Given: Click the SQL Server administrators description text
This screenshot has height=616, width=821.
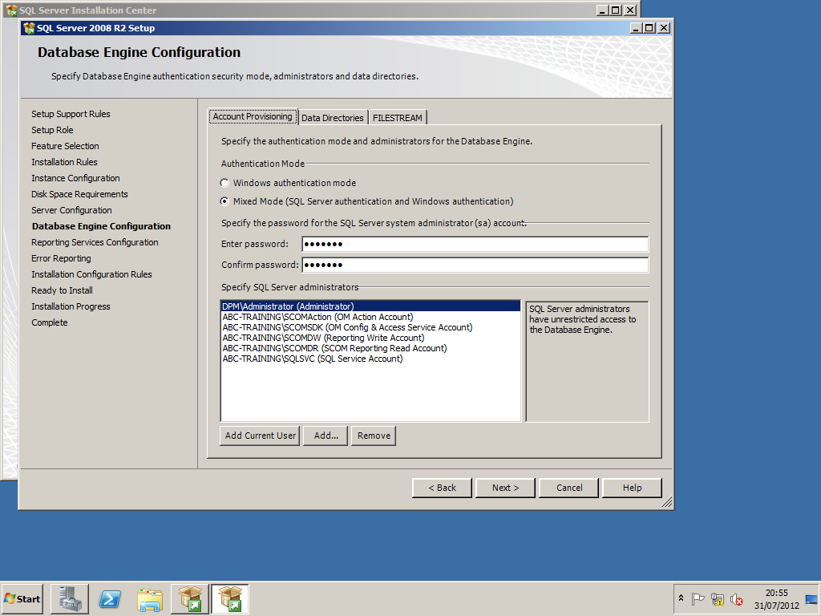Looking at the screenshot, I should click(x=582, y=319).
